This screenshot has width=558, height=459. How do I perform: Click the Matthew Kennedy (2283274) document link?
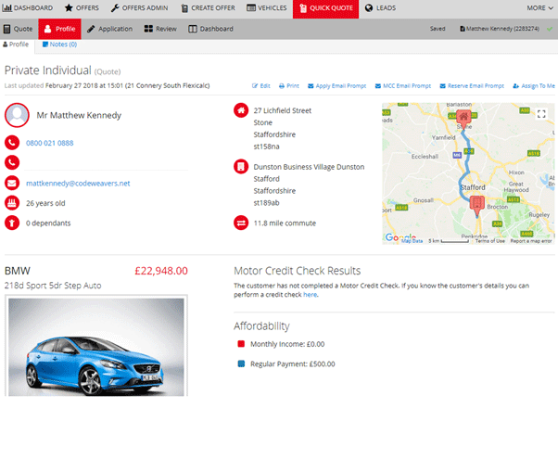(x=500, y=29)
